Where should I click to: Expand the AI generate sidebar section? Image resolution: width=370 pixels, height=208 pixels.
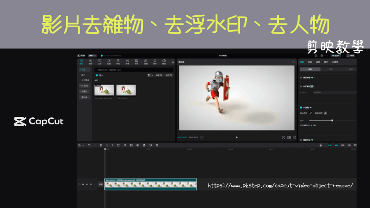85,86
